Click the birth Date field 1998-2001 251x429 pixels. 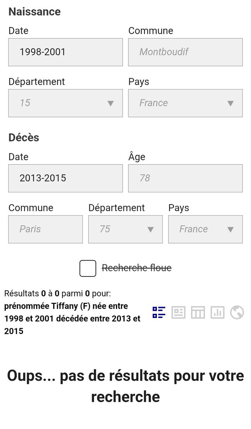click(66, 52)
